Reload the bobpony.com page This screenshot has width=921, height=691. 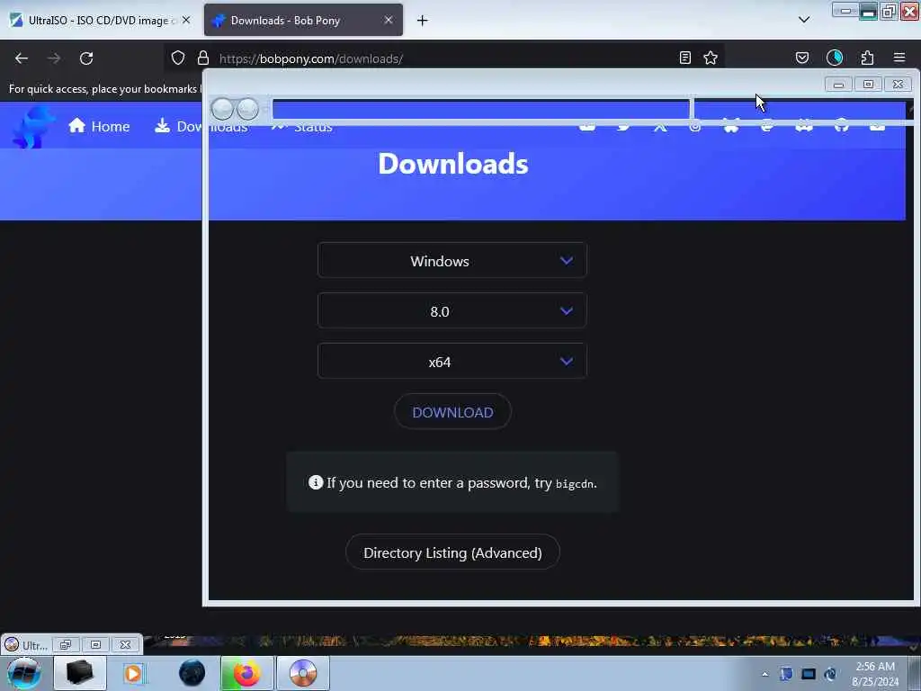[86, 58]
